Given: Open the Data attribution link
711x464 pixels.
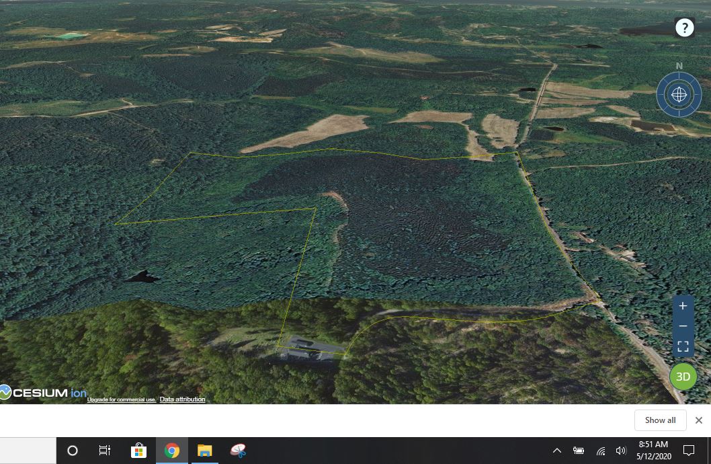Looking at the screenshot, I should coord(182,399).
